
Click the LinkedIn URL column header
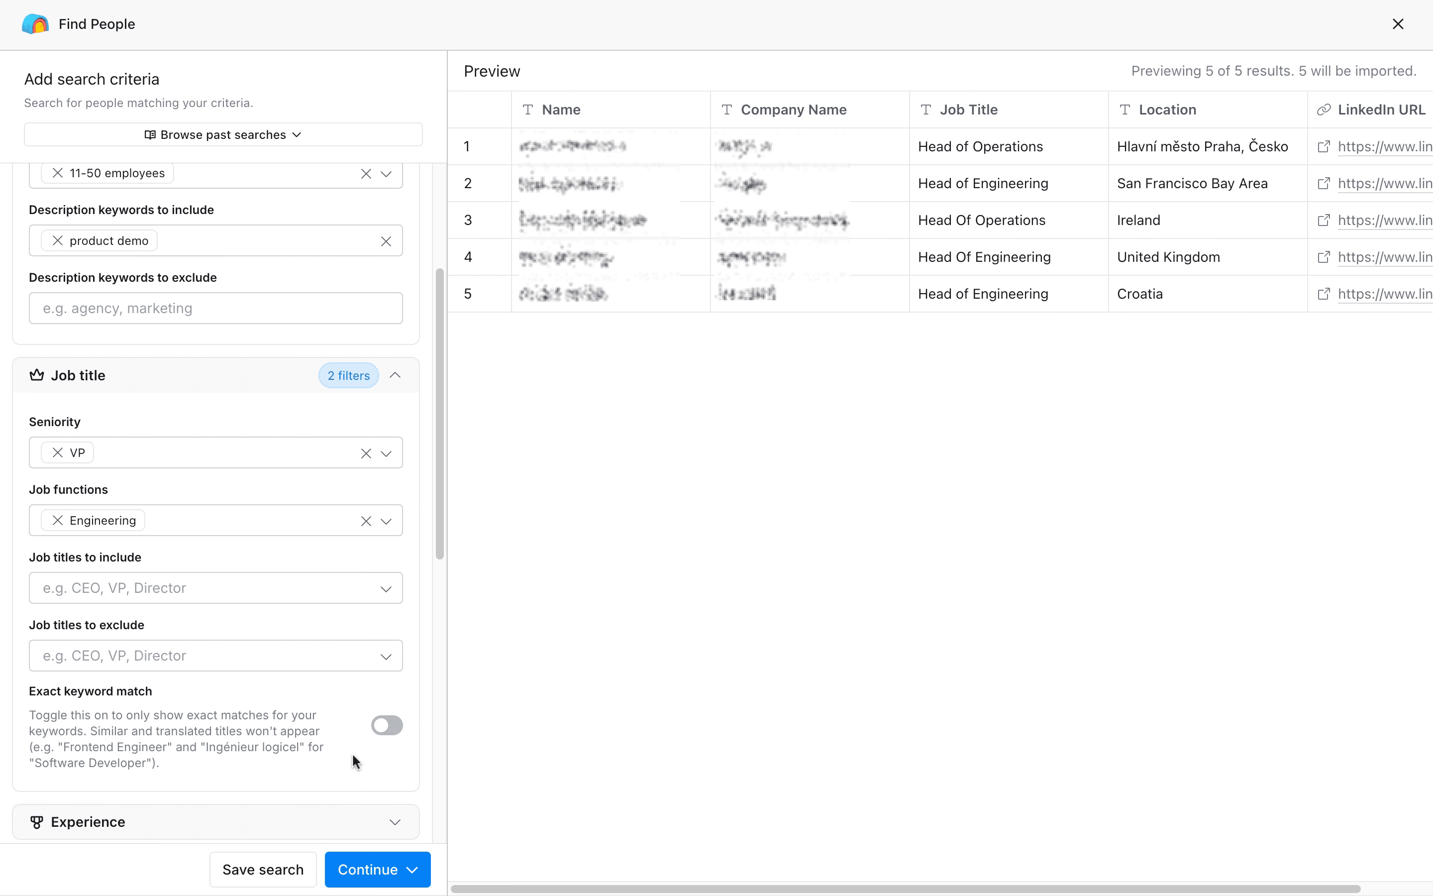tap(1370, 110)
